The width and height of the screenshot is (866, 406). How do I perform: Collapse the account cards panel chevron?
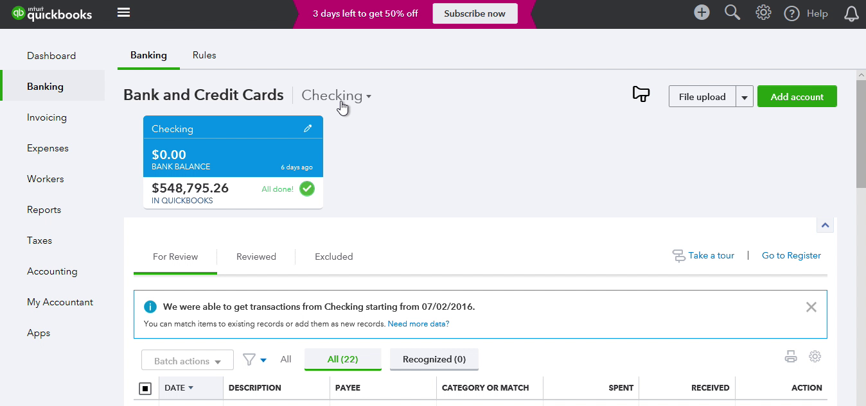[825, 225]
